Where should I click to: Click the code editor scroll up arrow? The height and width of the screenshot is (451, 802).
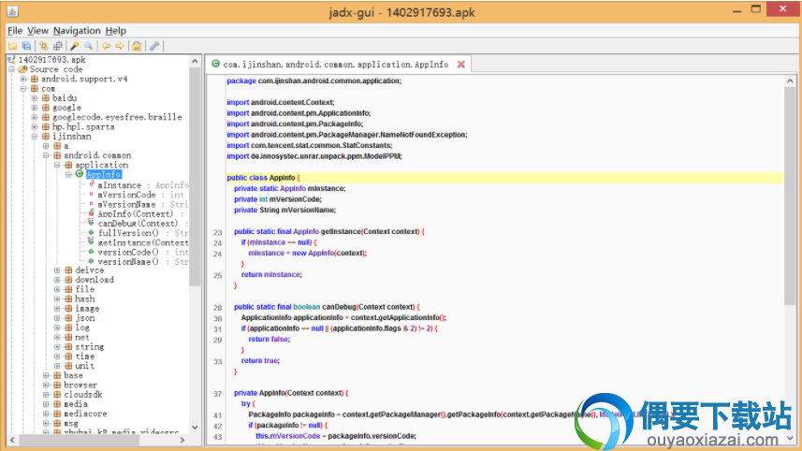pyautogui.click(x=790, y=80)
